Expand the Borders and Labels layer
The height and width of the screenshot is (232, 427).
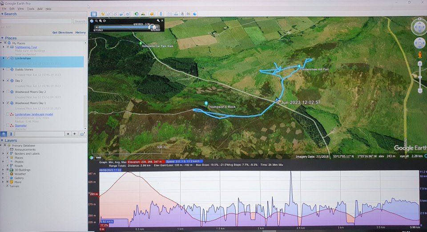coord(4,154)
